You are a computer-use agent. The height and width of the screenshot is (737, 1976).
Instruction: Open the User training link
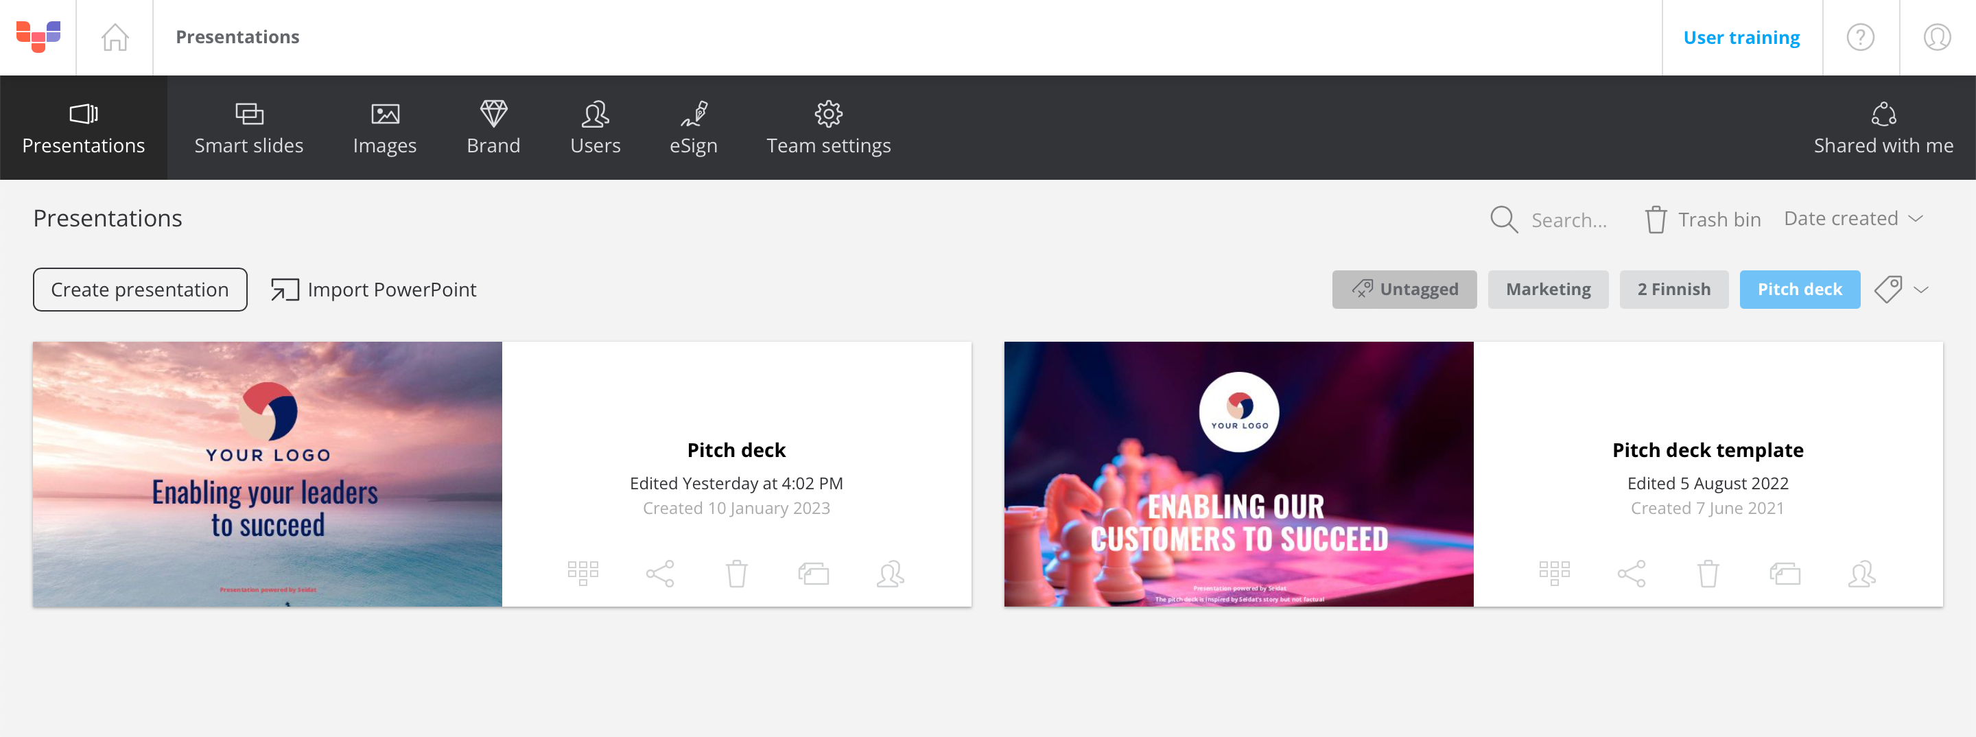pyautogui.click(x=1742, y=37)
